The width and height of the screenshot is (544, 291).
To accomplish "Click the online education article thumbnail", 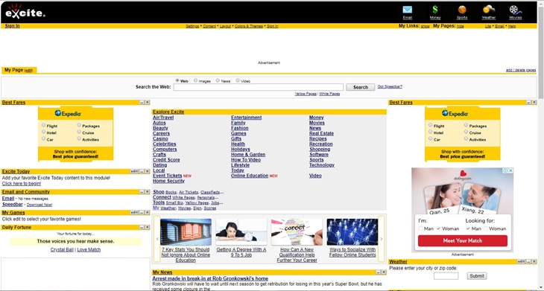I will click(x=186, y=231).
